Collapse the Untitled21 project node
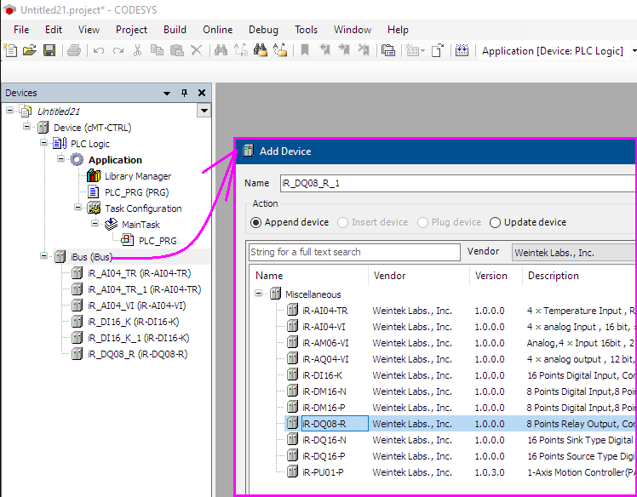Viewport: 637px width, 497px height. point(9,111)
